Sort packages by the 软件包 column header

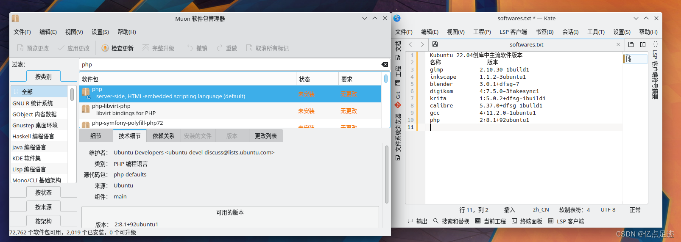click(188, 79)
